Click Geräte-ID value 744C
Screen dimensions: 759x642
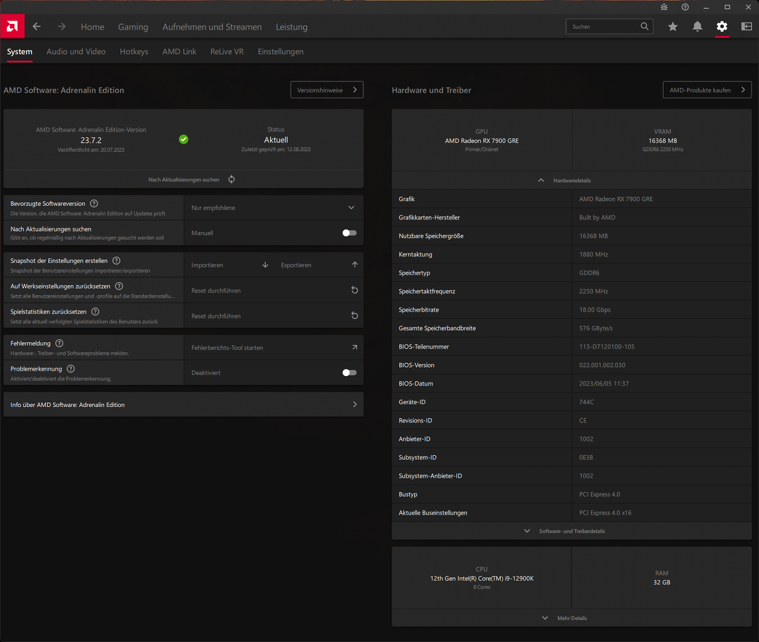[586, 402]
